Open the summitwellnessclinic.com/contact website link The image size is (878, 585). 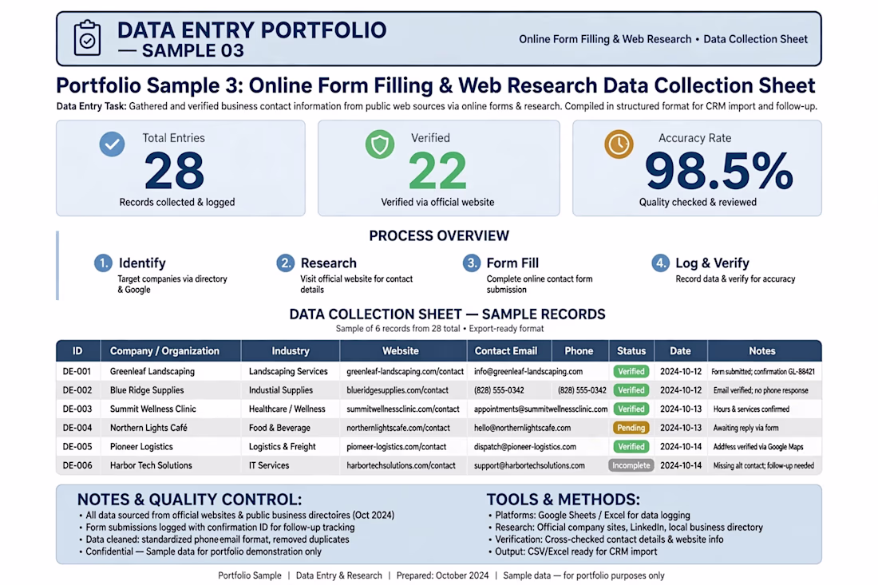402,409
